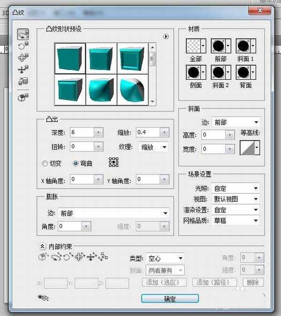Open the 纹理 texture dropdown
Screen dimensions: 281x316
pos(154,147)
